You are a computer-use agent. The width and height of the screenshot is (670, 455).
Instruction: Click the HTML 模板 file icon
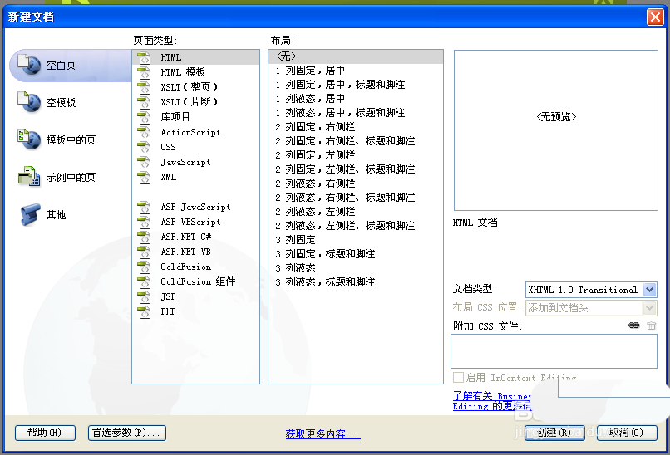[144, 72]
